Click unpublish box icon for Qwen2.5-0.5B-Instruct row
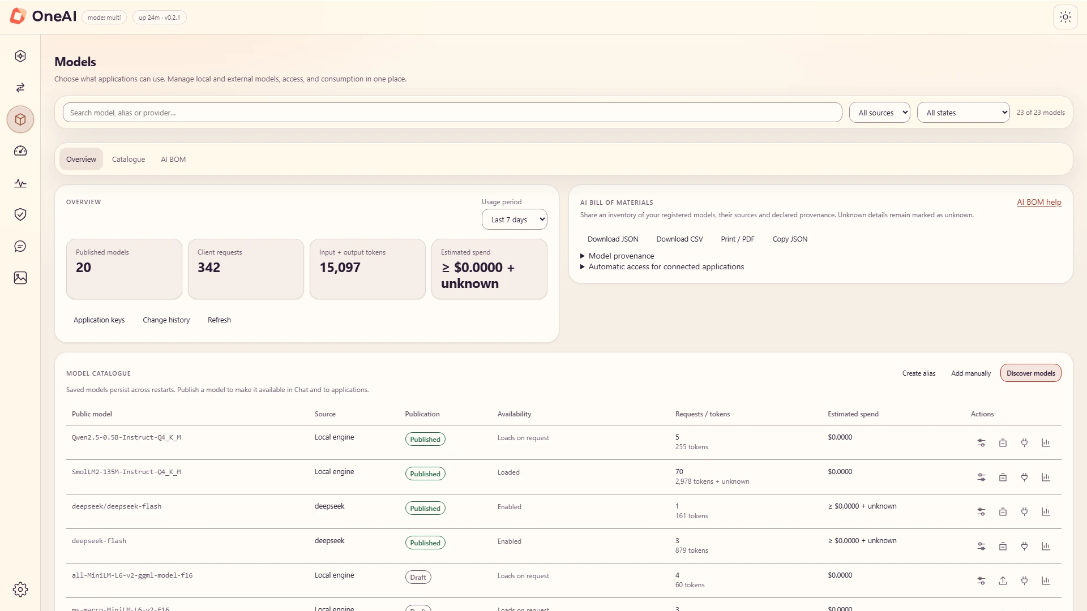This screenshot has height=611, width=1087. (x=1003, y=443)
